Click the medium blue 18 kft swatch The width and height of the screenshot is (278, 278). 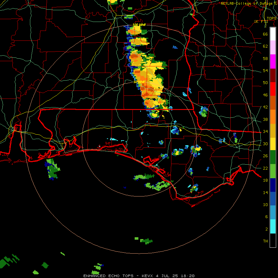(x=273, y=199)
